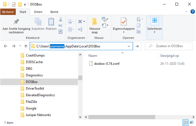Click the Zoeken in DOSBox search box

[168, 46]
